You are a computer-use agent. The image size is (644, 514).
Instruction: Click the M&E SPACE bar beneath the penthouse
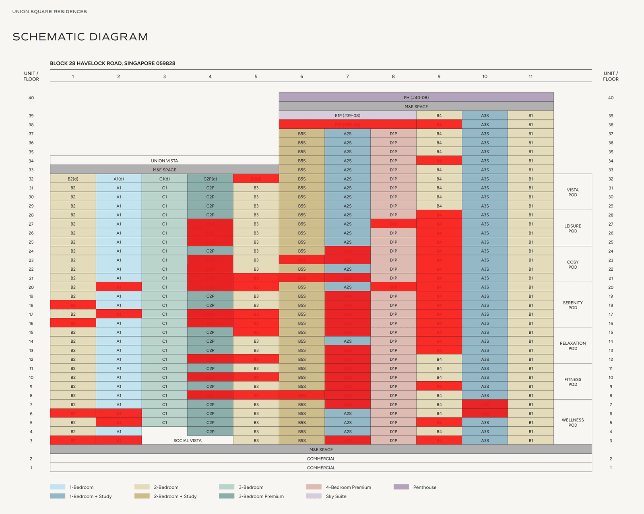point(416,107)
